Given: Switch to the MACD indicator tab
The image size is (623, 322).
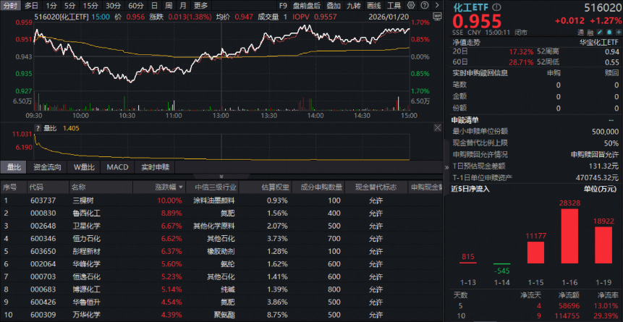Looking at the screenshot, I should click(118, 168).
